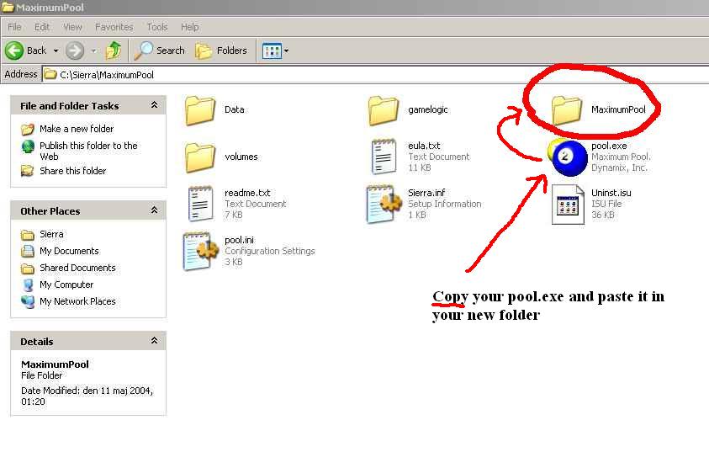
Task: Click the Sierra.inf file name
Action: [x=426, y=193]
